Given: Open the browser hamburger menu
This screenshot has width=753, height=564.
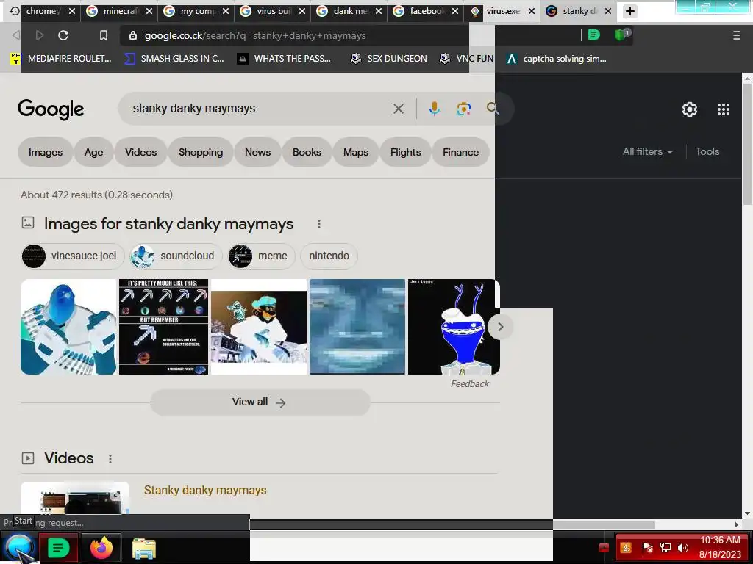Looking at the screenshot, I should [x=737, y=35].
